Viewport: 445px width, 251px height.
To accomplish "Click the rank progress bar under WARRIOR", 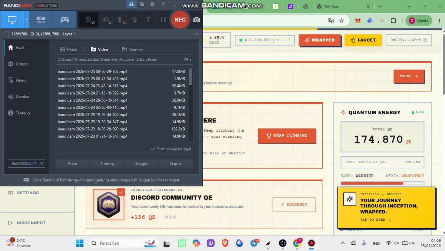I will pyautogui.click(x=382, y=183).
